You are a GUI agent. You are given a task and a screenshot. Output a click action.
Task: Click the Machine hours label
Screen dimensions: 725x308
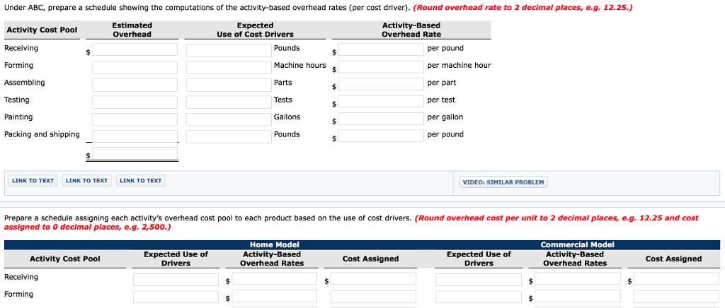(299, 66)
